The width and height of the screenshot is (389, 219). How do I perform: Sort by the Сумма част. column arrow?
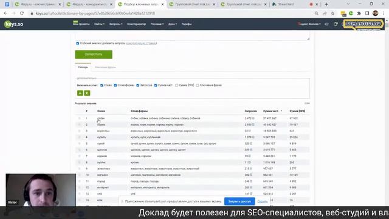[x=281, y=111]
